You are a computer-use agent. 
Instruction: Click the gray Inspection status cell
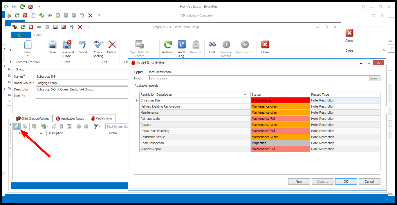coord(280,143)
